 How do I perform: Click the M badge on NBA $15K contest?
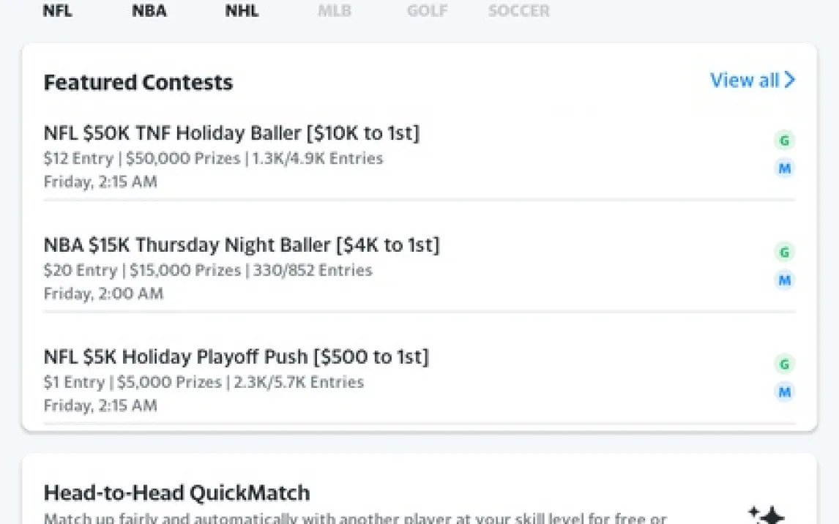coord(784,281)
